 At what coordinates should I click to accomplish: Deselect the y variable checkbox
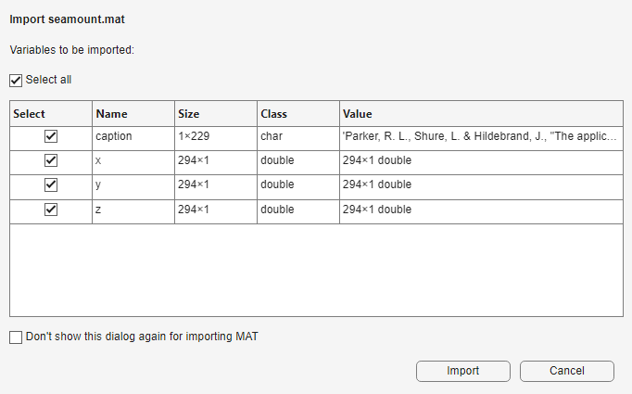(51, 184)
